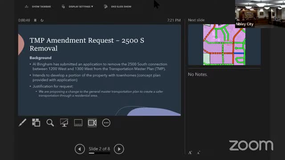Click the elapsed time 0:00:49
285x160 pixels.
click(24, 20)
